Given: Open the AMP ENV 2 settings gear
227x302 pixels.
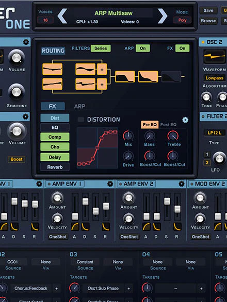Looking at the screenshot, I should [x=182, y=184].
